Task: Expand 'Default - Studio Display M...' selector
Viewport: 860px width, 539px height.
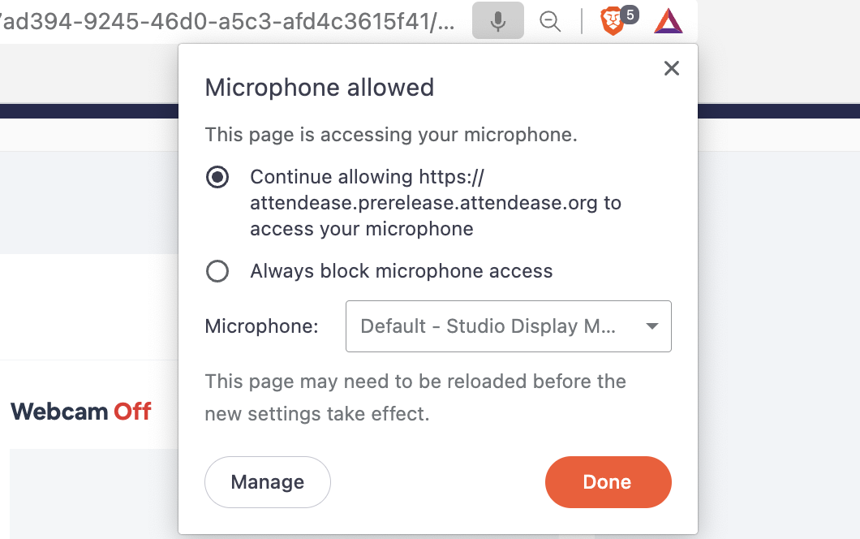Action: point(509,326)
